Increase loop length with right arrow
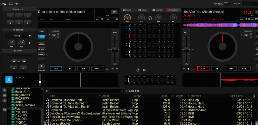The height and width of the screenshot is (125, 258). click(24, 61)
